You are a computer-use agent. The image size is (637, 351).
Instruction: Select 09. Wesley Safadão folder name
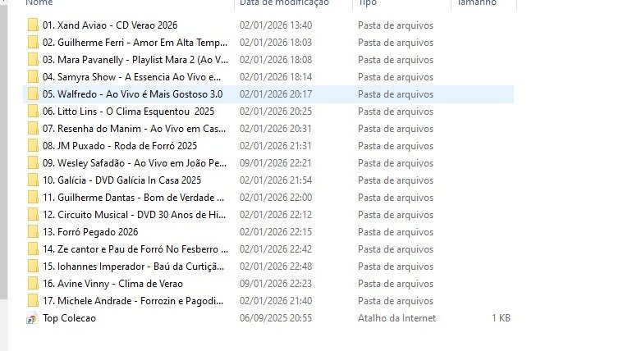pos(135,163)
